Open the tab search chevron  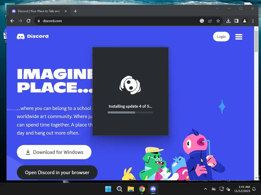217,8
